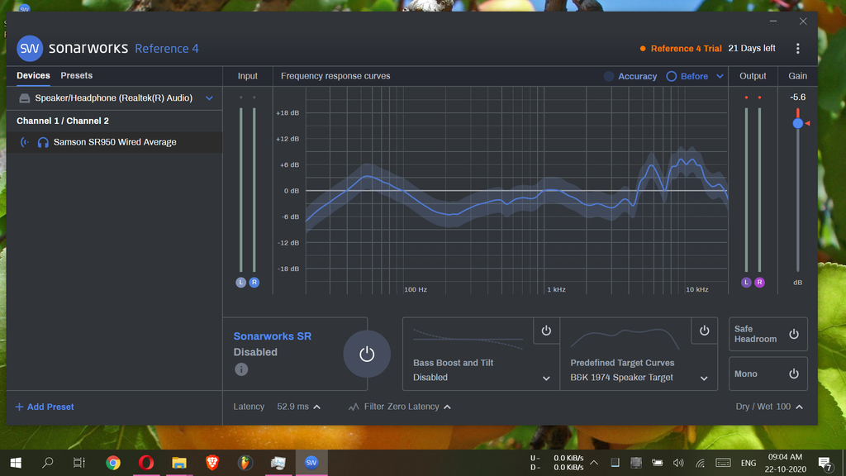This screenshot has height=476, width=846.
Task: Click the battery icon in system tray
Action: click(657, 463)
